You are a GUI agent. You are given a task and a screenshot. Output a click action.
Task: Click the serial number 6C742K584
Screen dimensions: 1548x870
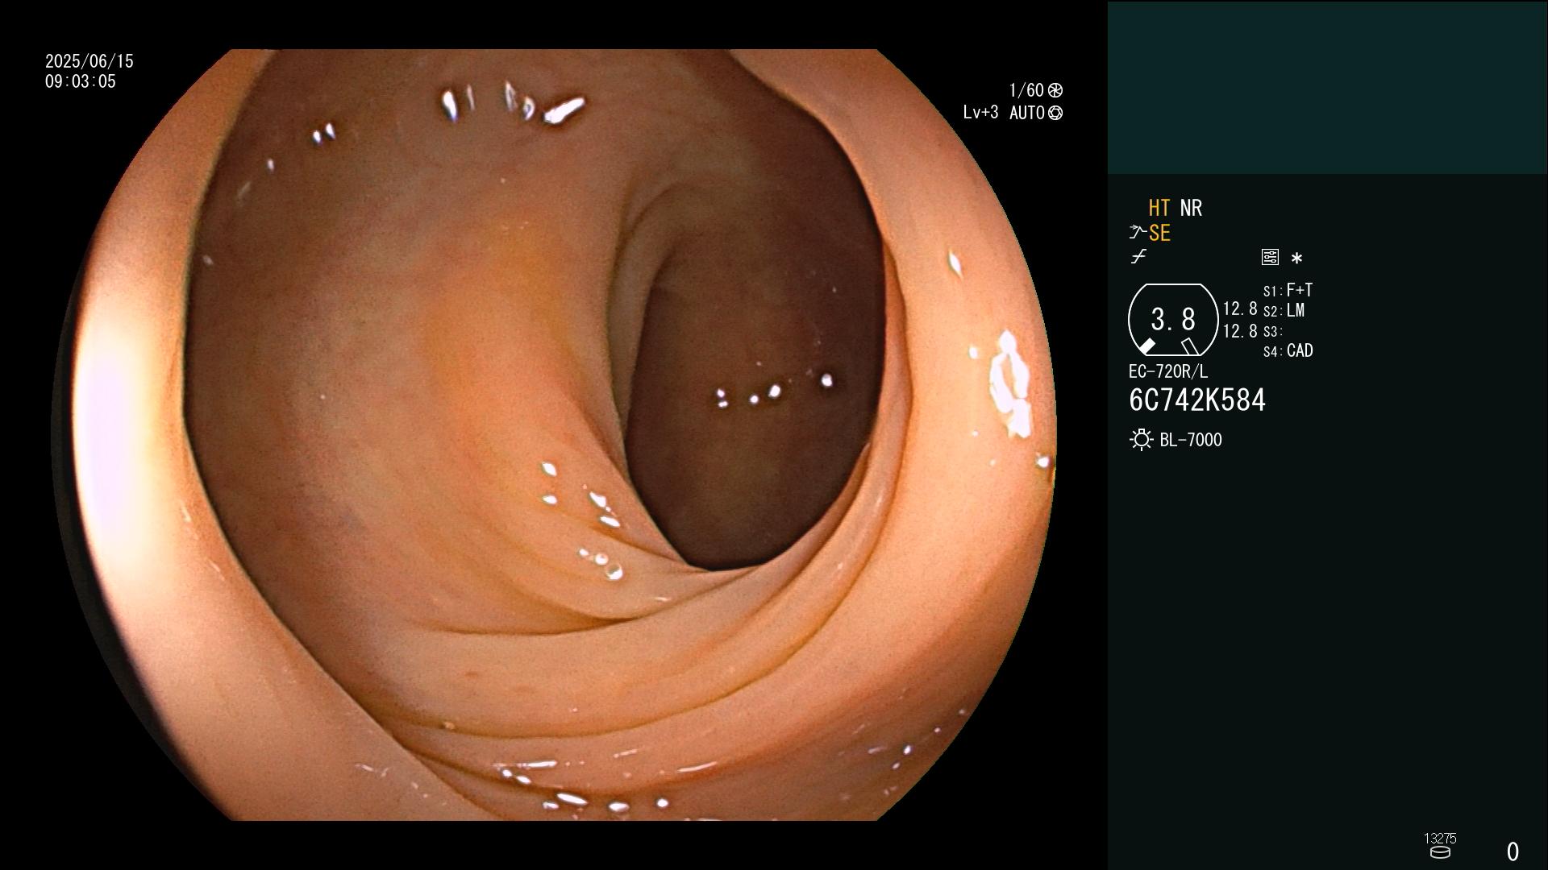(x=1197, y=400)
